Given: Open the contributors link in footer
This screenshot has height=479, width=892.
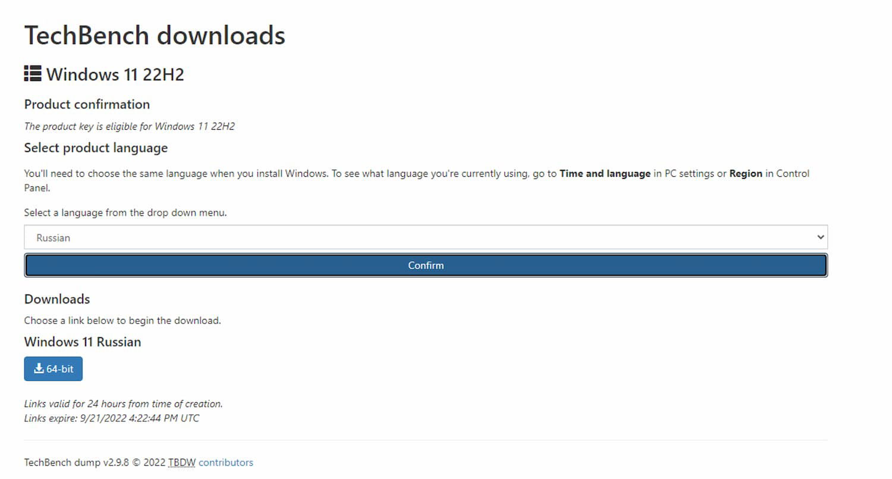Looking at the screenshot, I should (x=225, y=462).
